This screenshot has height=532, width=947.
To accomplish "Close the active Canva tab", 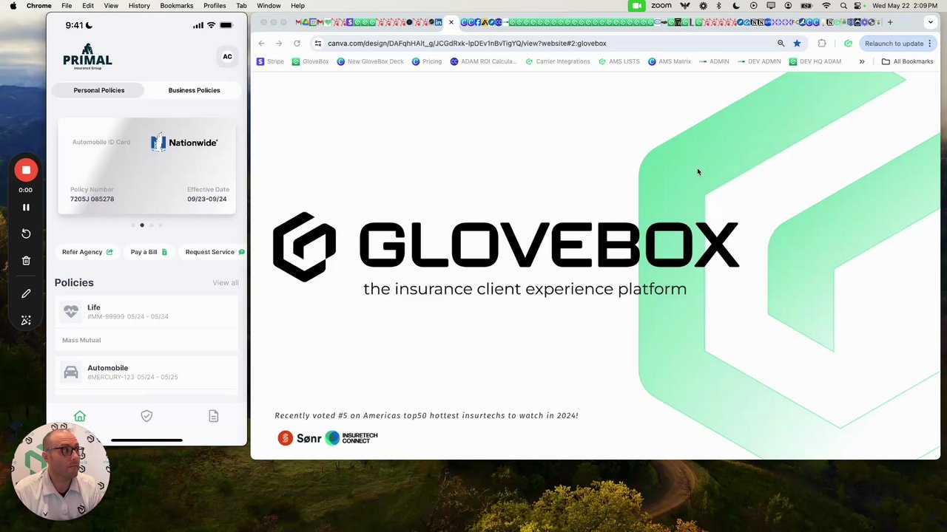I will pos(451,22).
